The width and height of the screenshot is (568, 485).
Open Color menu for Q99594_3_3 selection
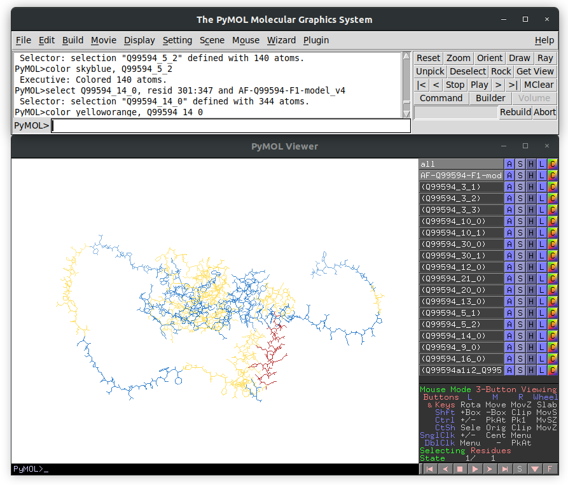[x=553, y=210]
